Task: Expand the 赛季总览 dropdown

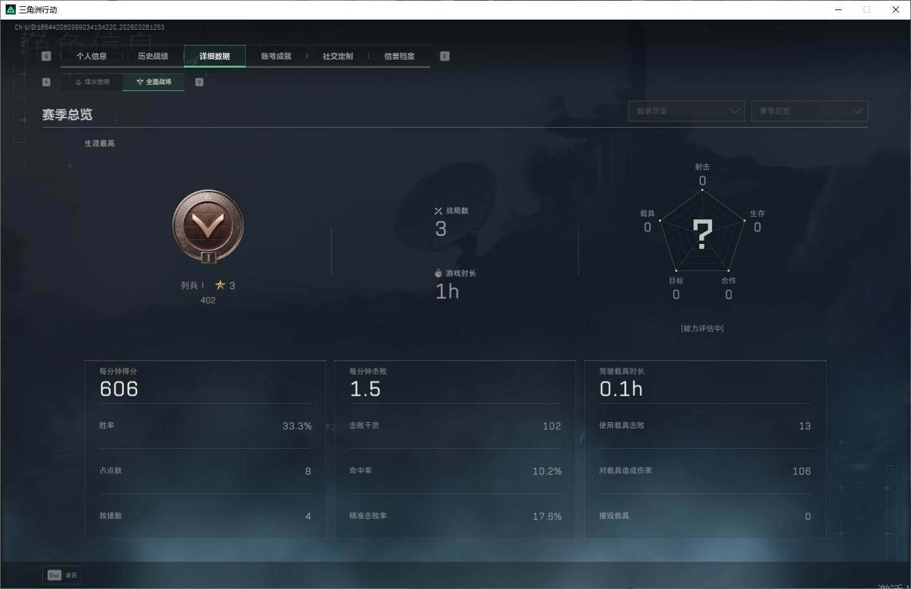Action: coord(809,111)
